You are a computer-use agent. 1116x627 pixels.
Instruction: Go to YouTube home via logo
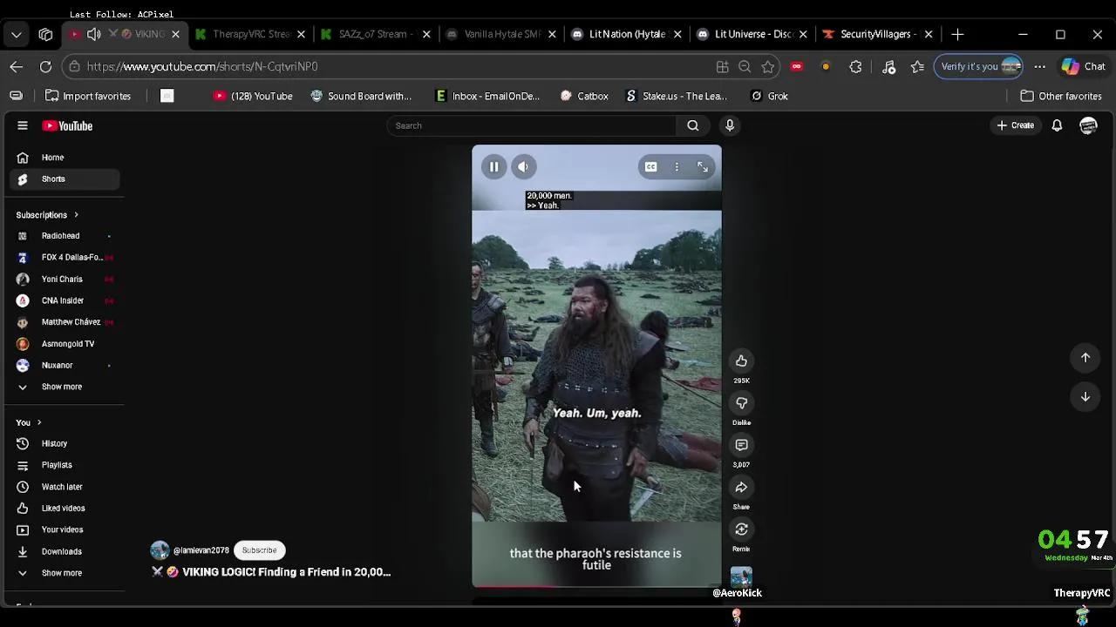tap(67, 126)
